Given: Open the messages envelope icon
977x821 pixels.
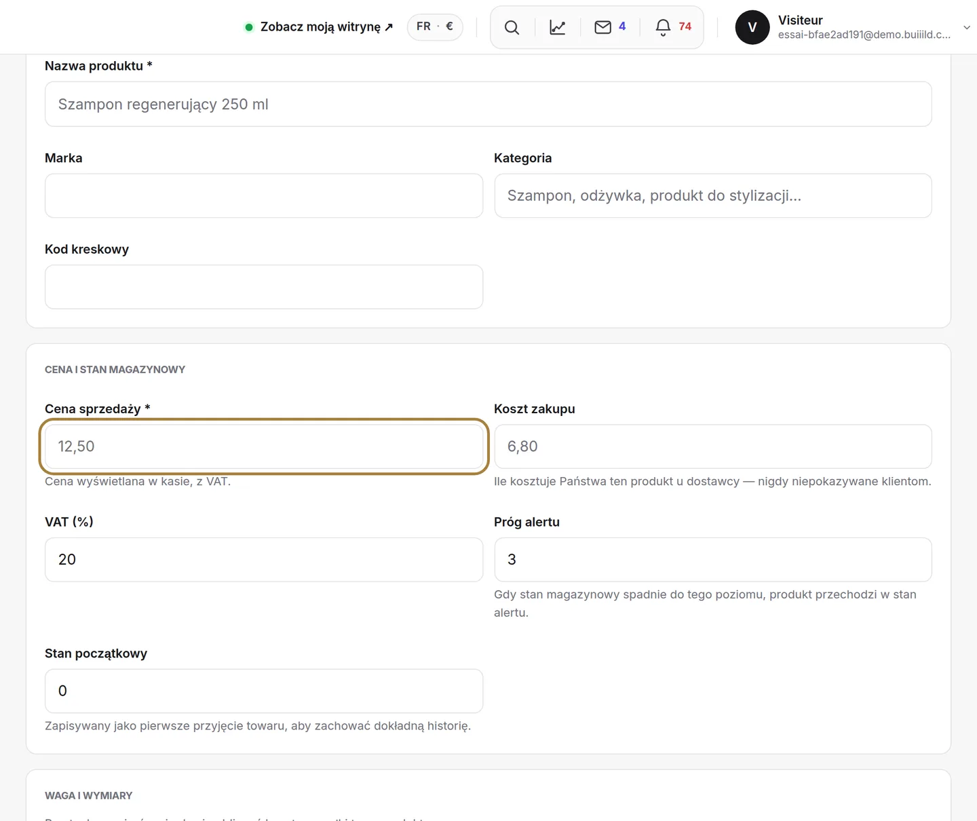Looking at the screenshot, I should pyautogui.click(x=602, y=27).
